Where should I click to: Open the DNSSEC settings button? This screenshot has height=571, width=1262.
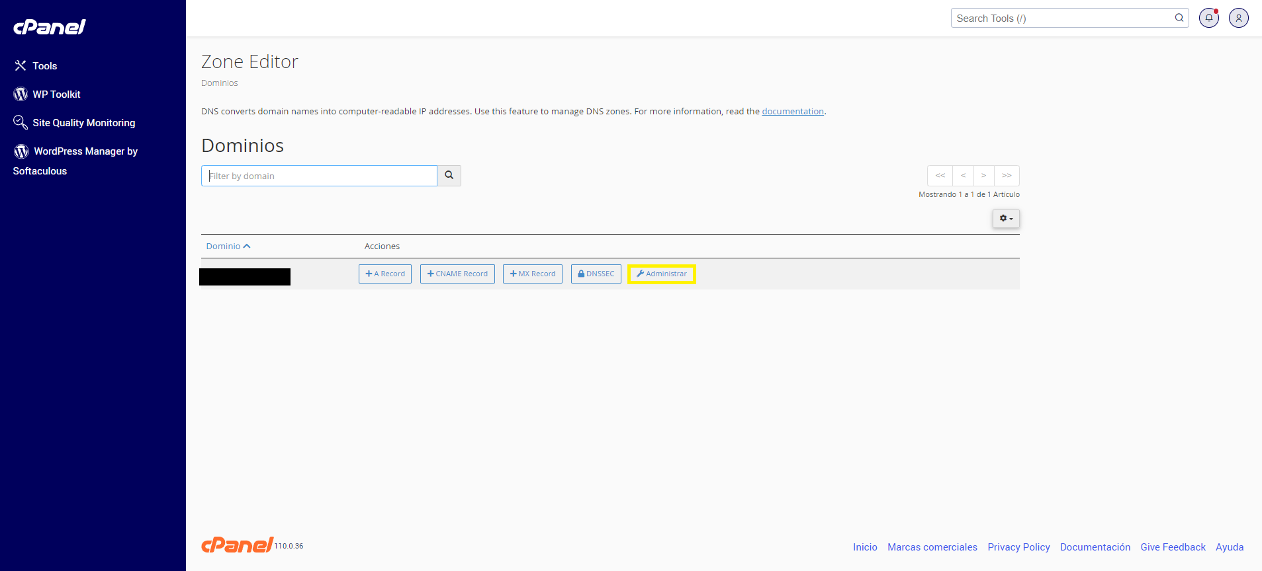pyautogui.click(x=596, y=274)
